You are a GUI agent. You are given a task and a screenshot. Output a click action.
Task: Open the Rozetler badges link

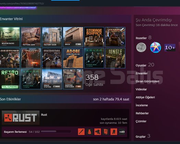[141, 38]
